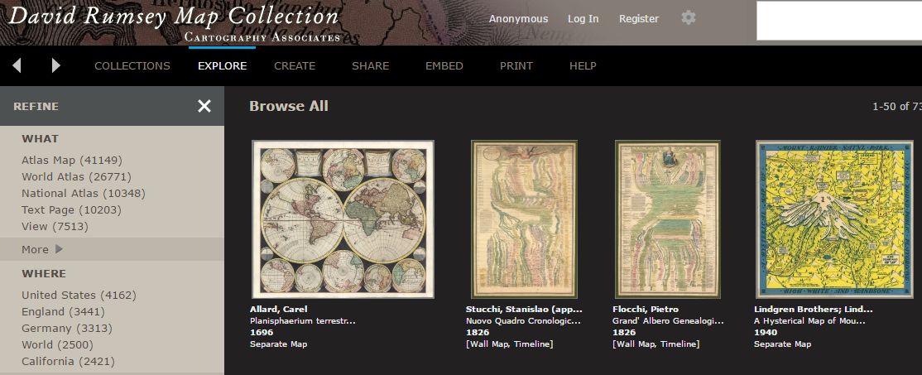This screenshot has height=375, width=922.
Task: Click the EMBED menu item
Action: [444, 66]
